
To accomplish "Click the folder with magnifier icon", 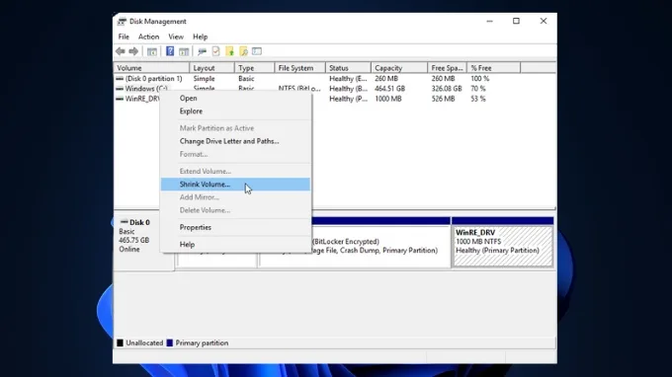I will coord(243,51).
